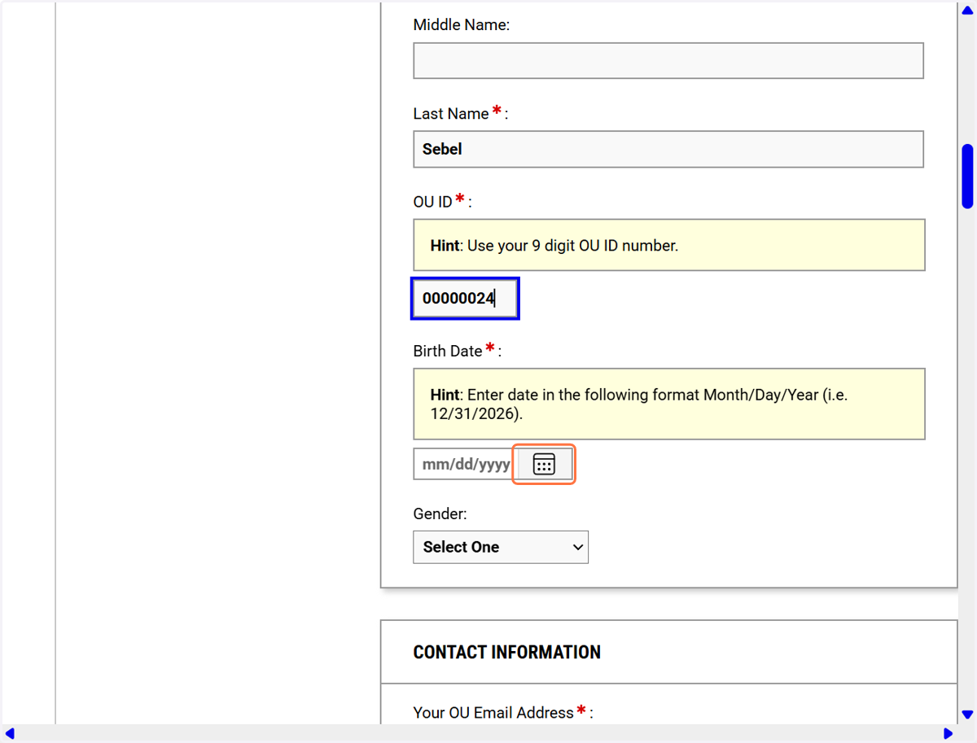Click the mm/dd/yyyy birth date field
This screenshot has width=977, height=743.
[x=466, y=464]
